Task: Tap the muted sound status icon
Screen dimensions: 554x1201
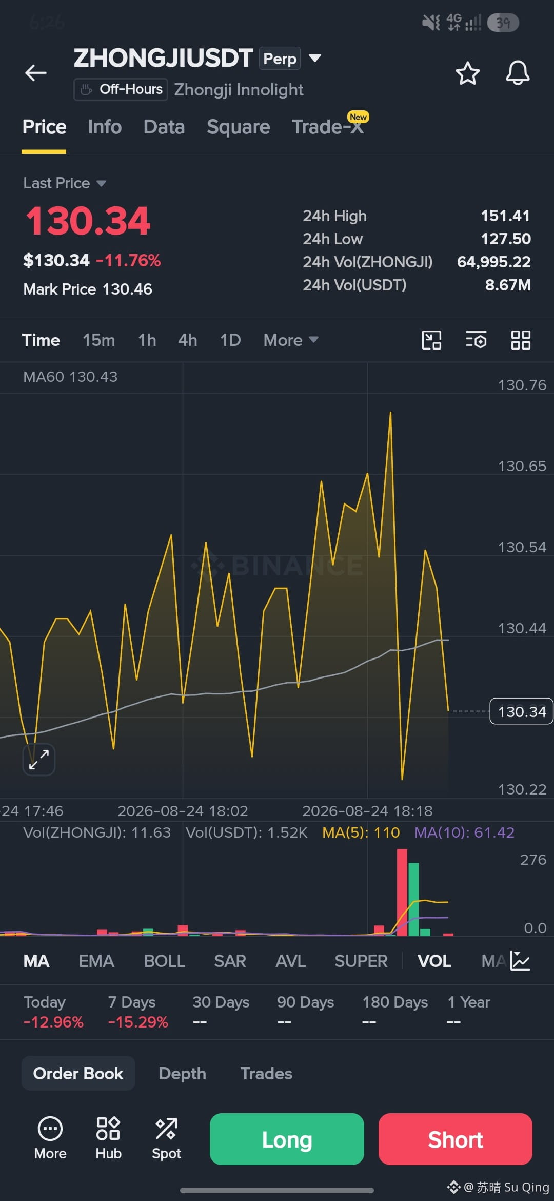Action: (x=431, y=23)
